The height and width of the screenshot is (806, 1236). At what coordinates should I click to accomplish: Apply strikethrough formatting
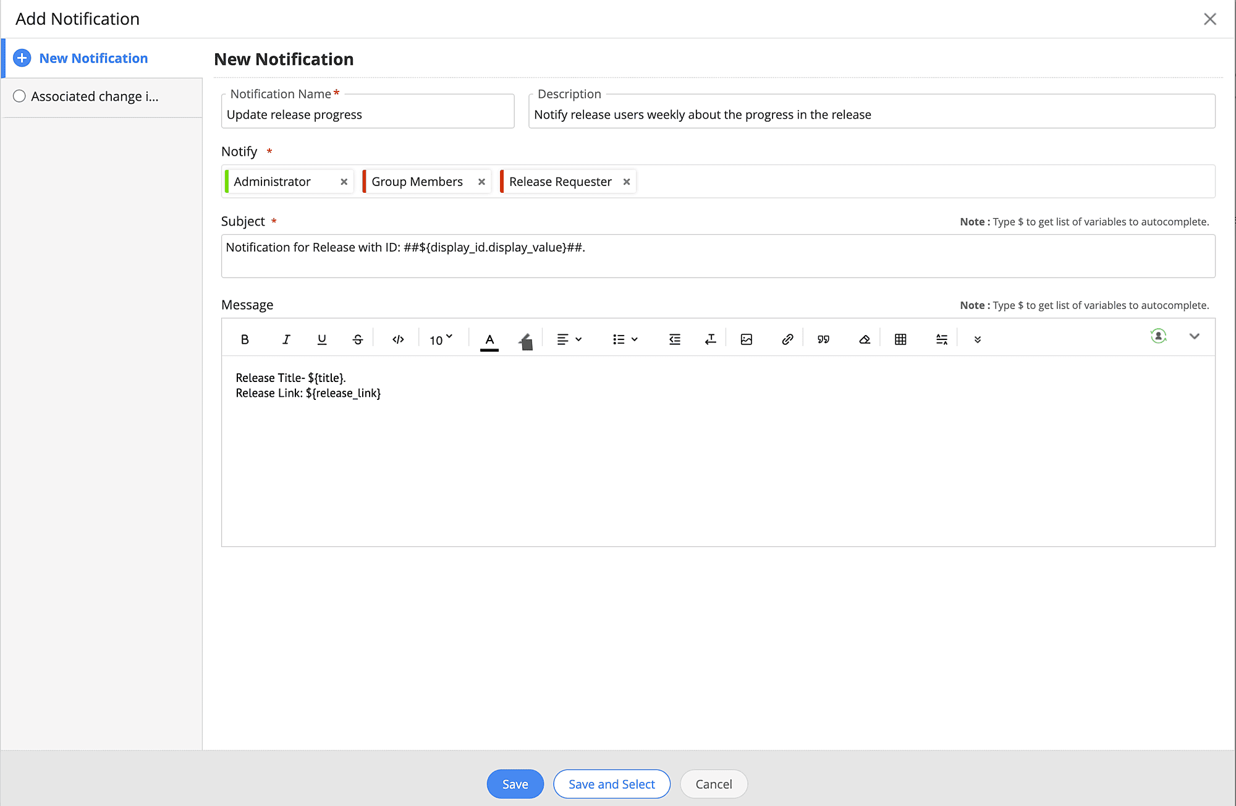pyautogui.click(x=358, y=339)
